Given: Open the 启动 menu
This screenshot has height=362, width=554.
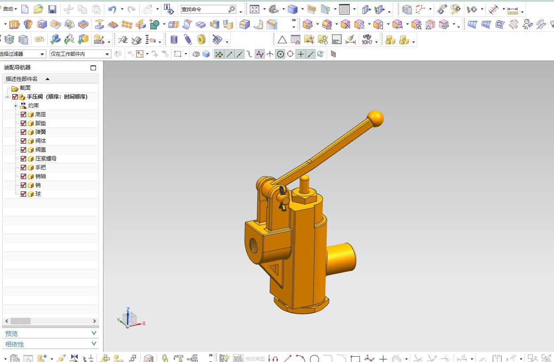Looking at the screenshot, I should click(x=10, y=9).
